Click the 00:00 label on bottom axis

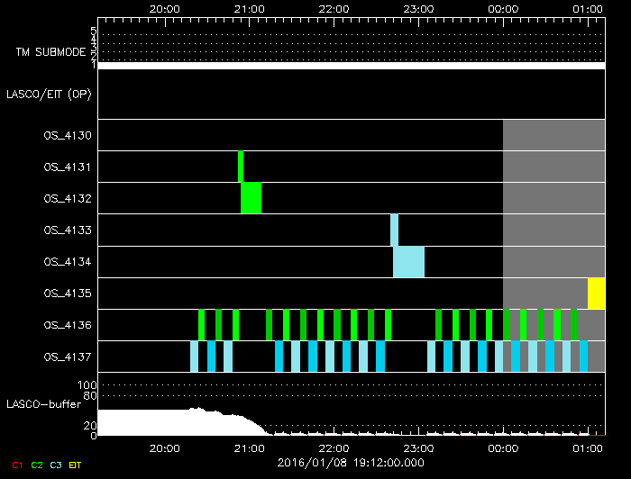(503, 448)
